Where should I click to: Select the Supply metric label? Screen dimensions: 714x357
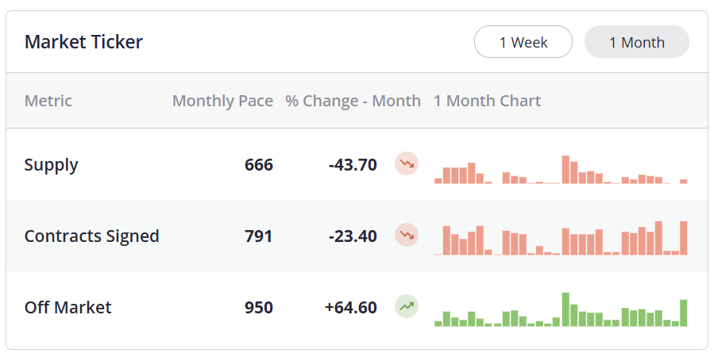point(52,165)
